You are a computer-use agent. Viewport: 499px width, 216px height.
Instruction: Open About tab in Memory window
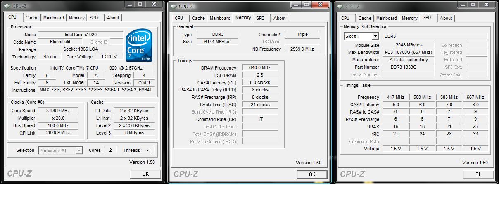tap(279, 18)
